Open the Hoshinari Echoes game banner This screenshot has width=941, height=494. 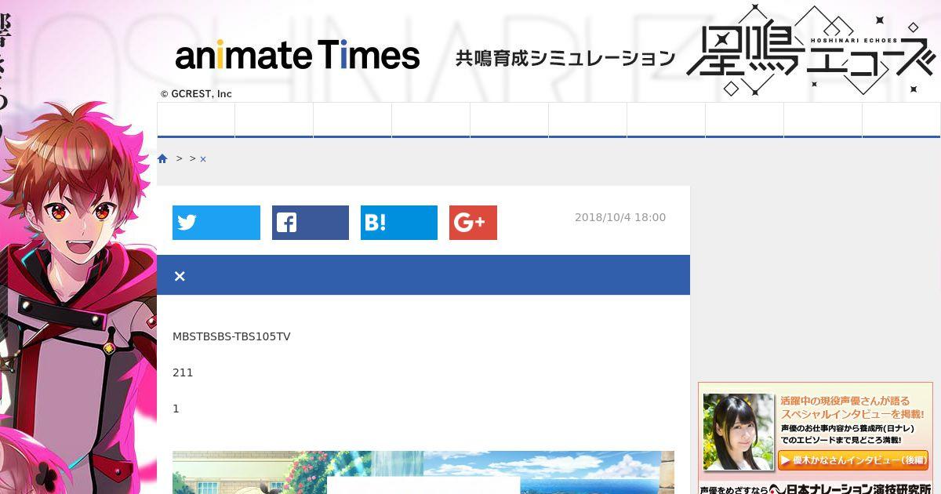click(x=811, y=50)
